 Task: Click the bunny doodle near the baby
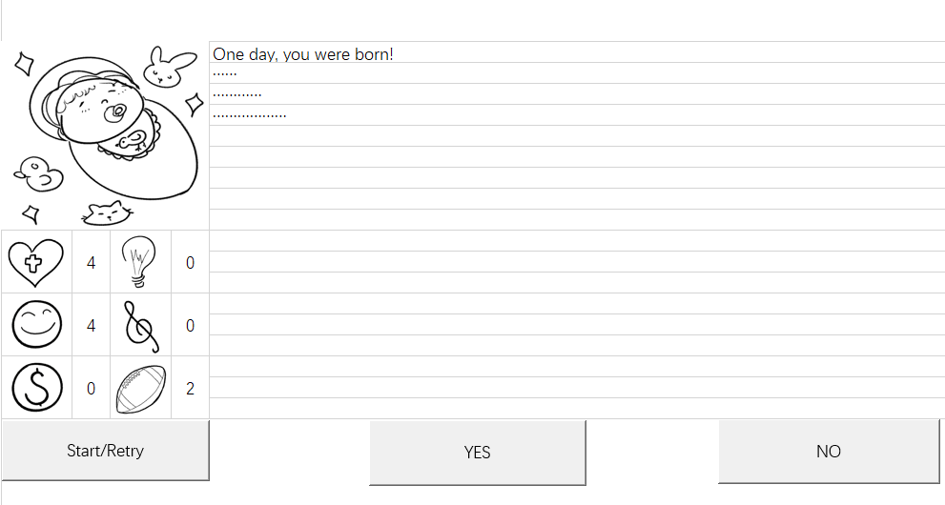[168, 67]
